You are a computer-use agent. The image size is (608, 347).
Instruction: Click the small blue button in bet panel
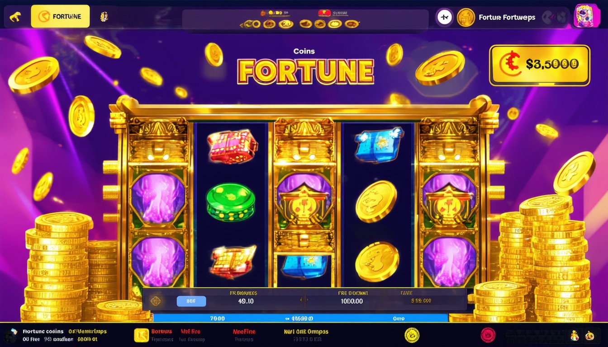click(191, 301)
